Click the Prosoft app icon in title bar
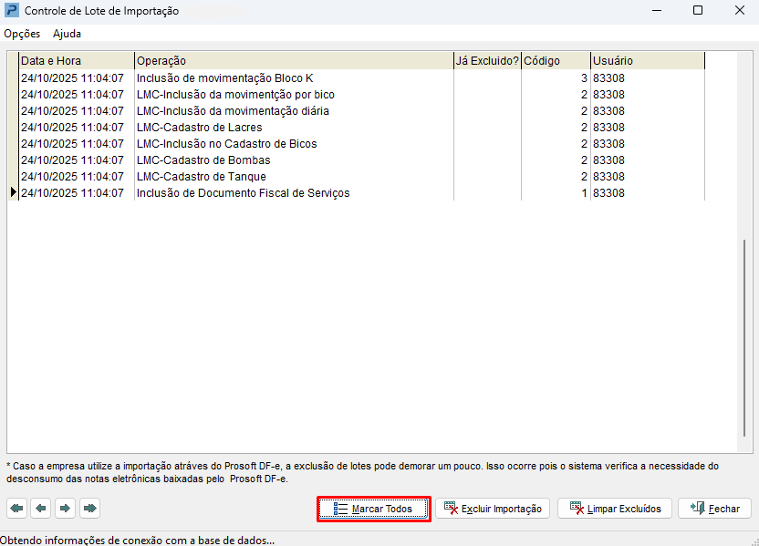The image size is (759, 546). (x=11, y=10)
